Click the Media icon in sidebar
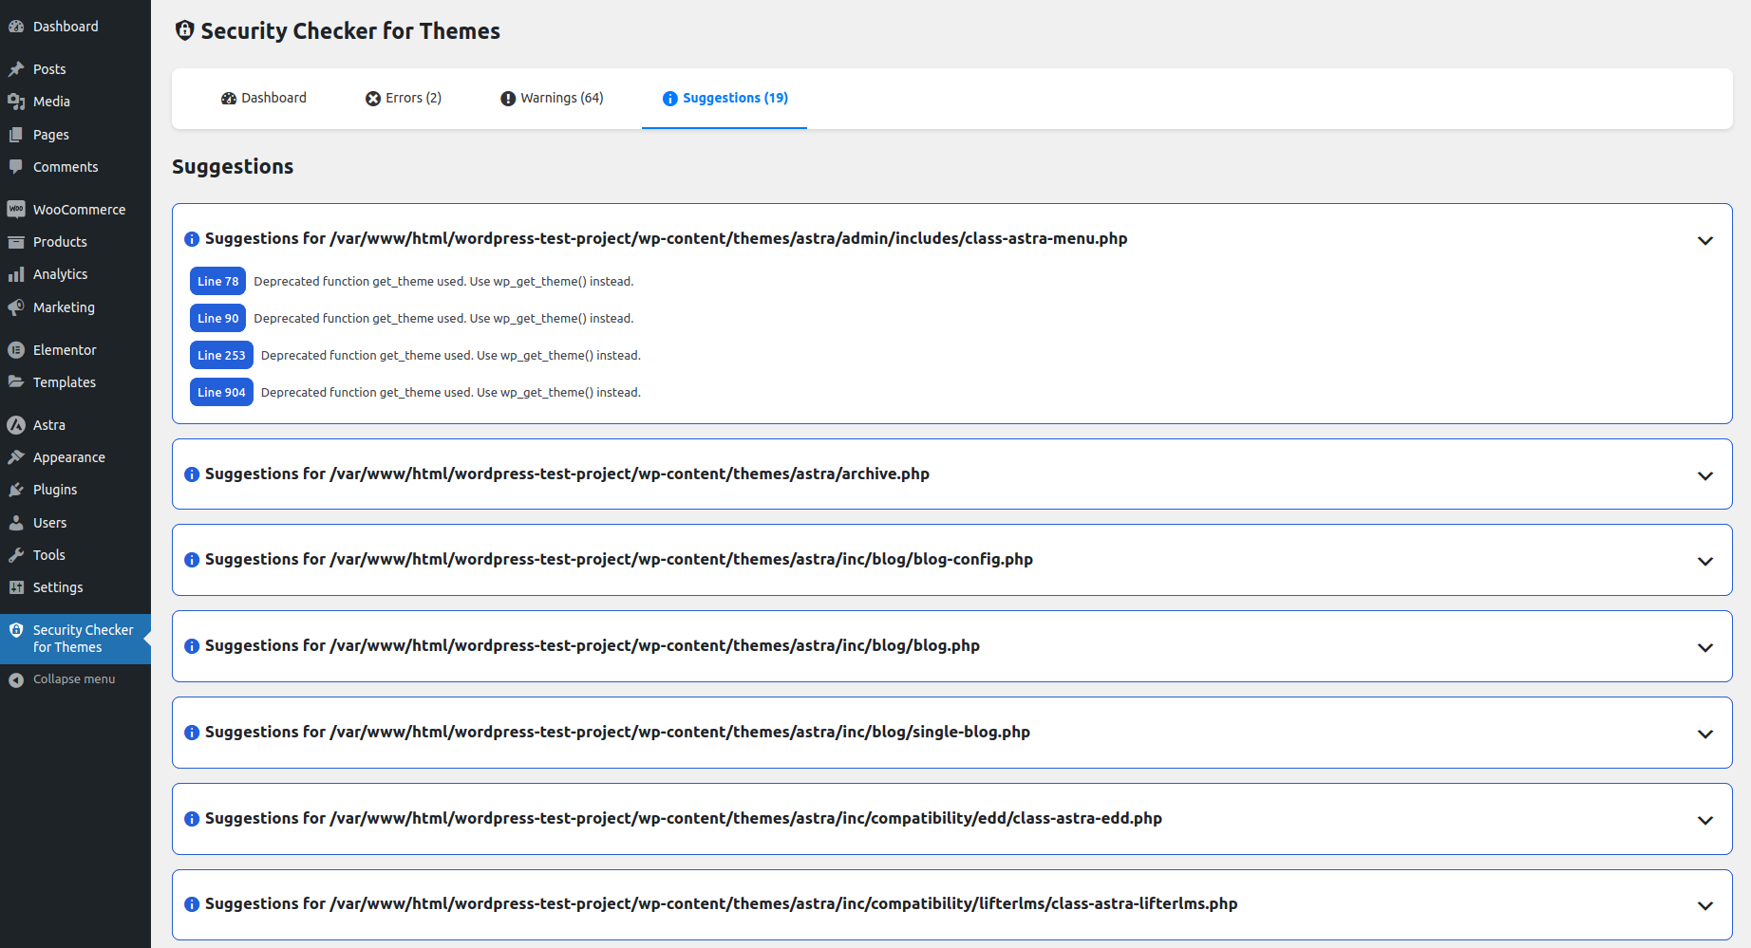Viewport: 1751px width, 948px height. [x=16, y=102]
